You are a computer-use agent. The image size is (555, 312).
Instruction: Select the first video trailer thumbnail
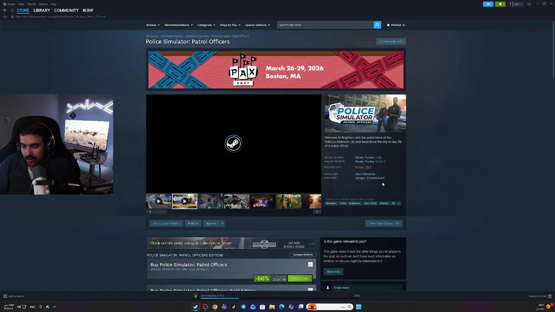pyautogui.click(x=159, y=201)
